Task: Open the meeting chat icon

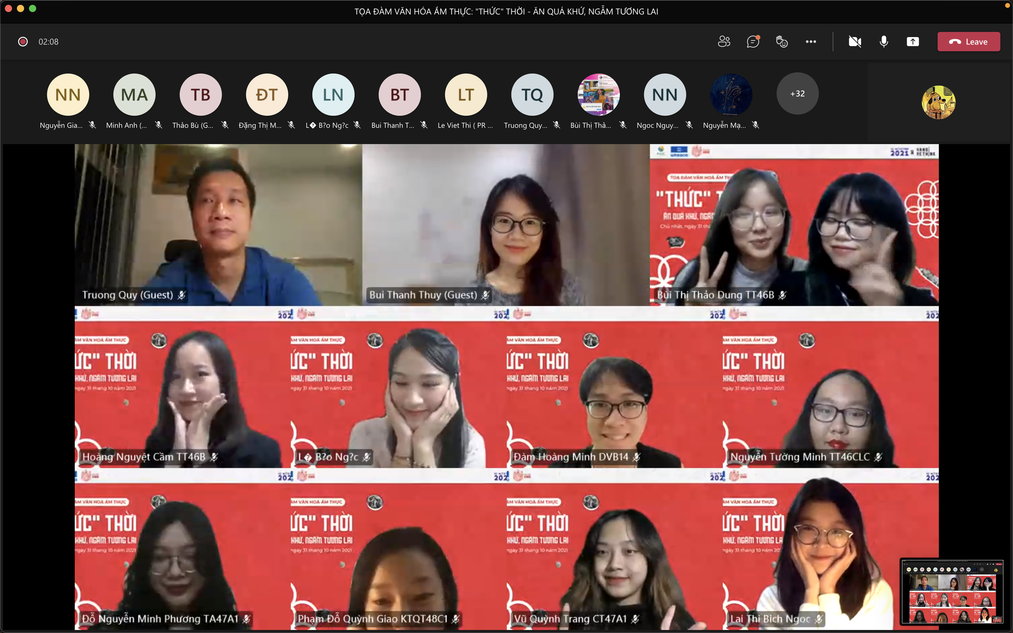Action: coord(753,42)
